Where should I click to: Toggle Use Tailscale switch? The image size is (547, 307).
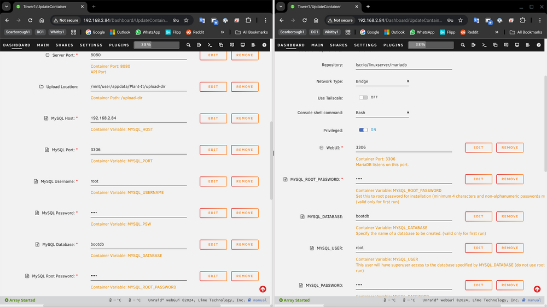click(x=363, y=97)
